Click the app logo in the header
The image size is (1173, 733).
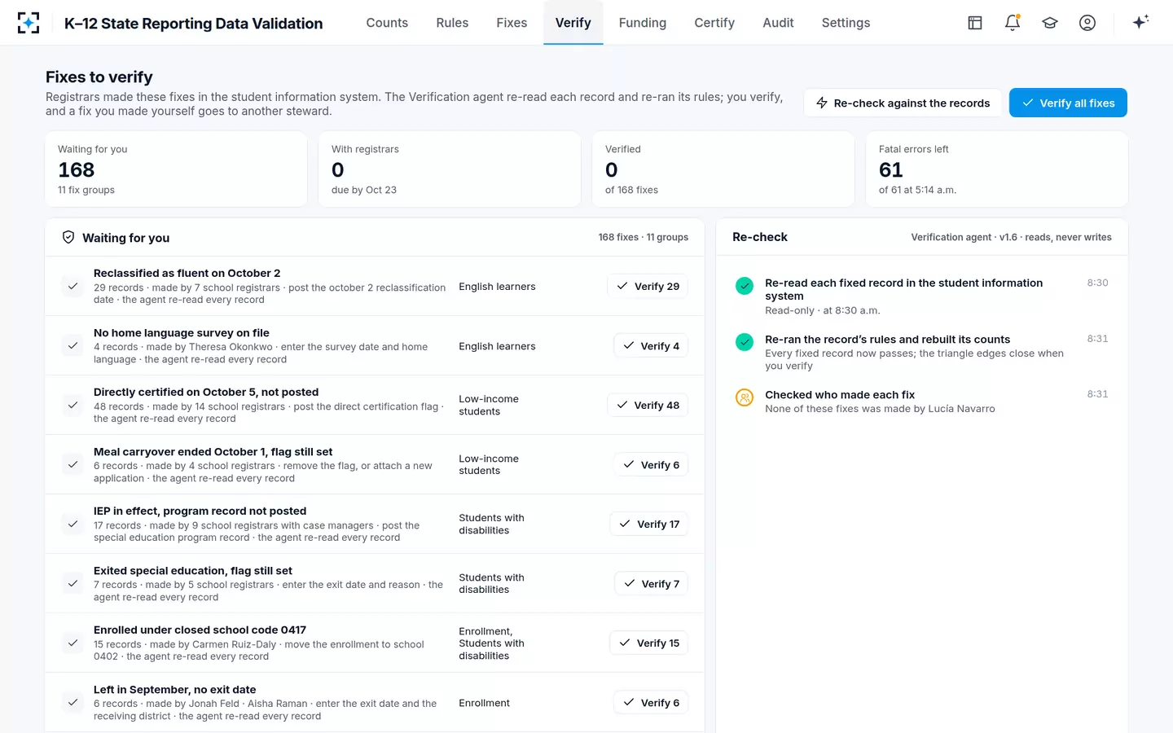point(29,23)
